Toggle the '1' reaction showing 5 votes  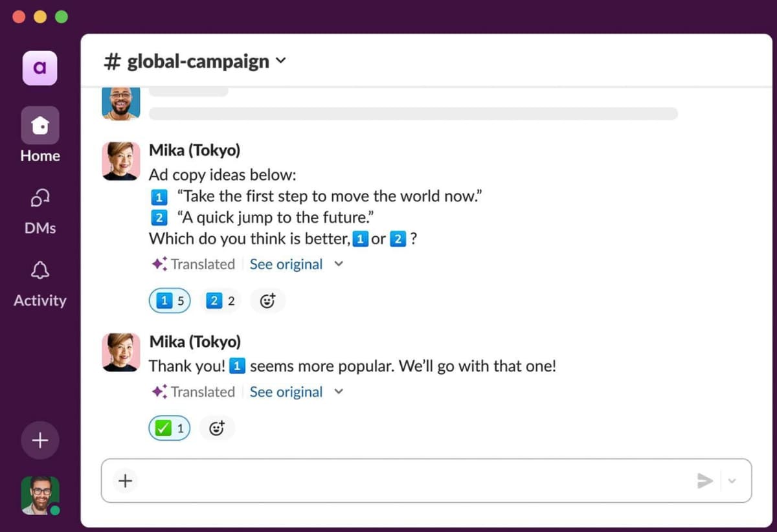coord(169,300)
